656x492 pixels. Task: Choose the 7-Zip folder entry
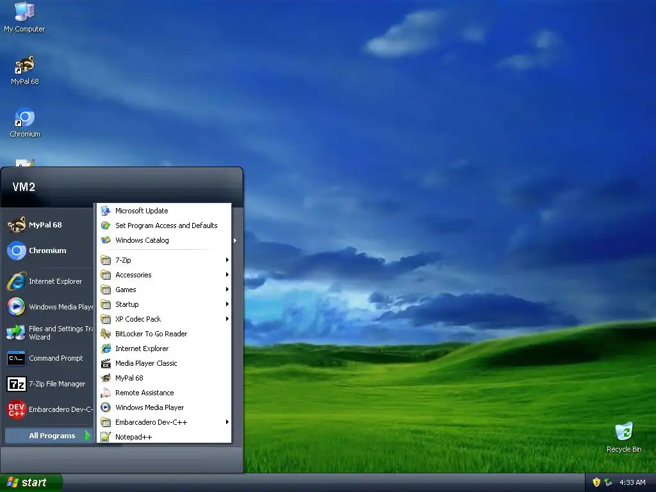(164, 260)
